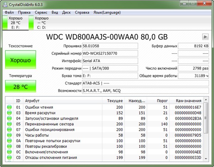Click the green Хорошо health status button

click(20, 60)
